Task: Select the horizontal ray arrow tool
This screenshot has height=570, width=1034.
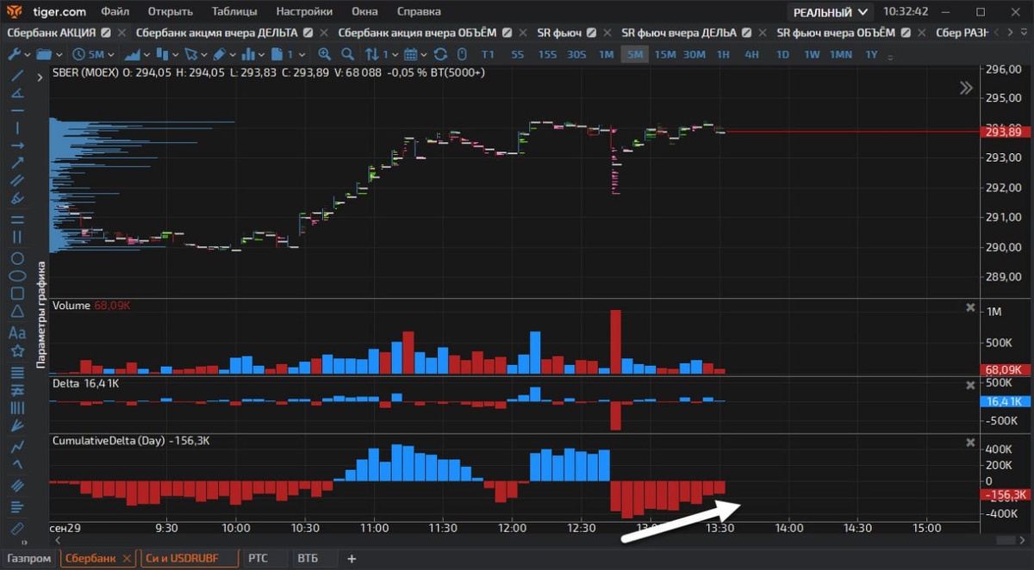Action: coord(17,146)
